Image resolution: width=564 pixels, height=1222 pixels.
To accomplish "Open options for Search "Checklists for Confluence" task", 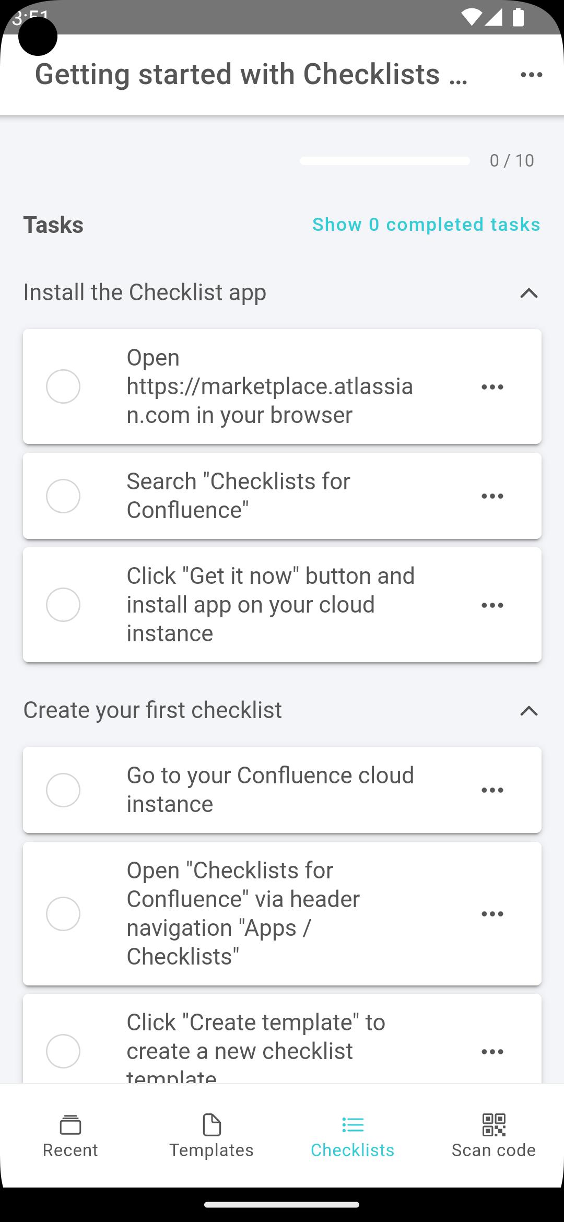I will 492,496.
